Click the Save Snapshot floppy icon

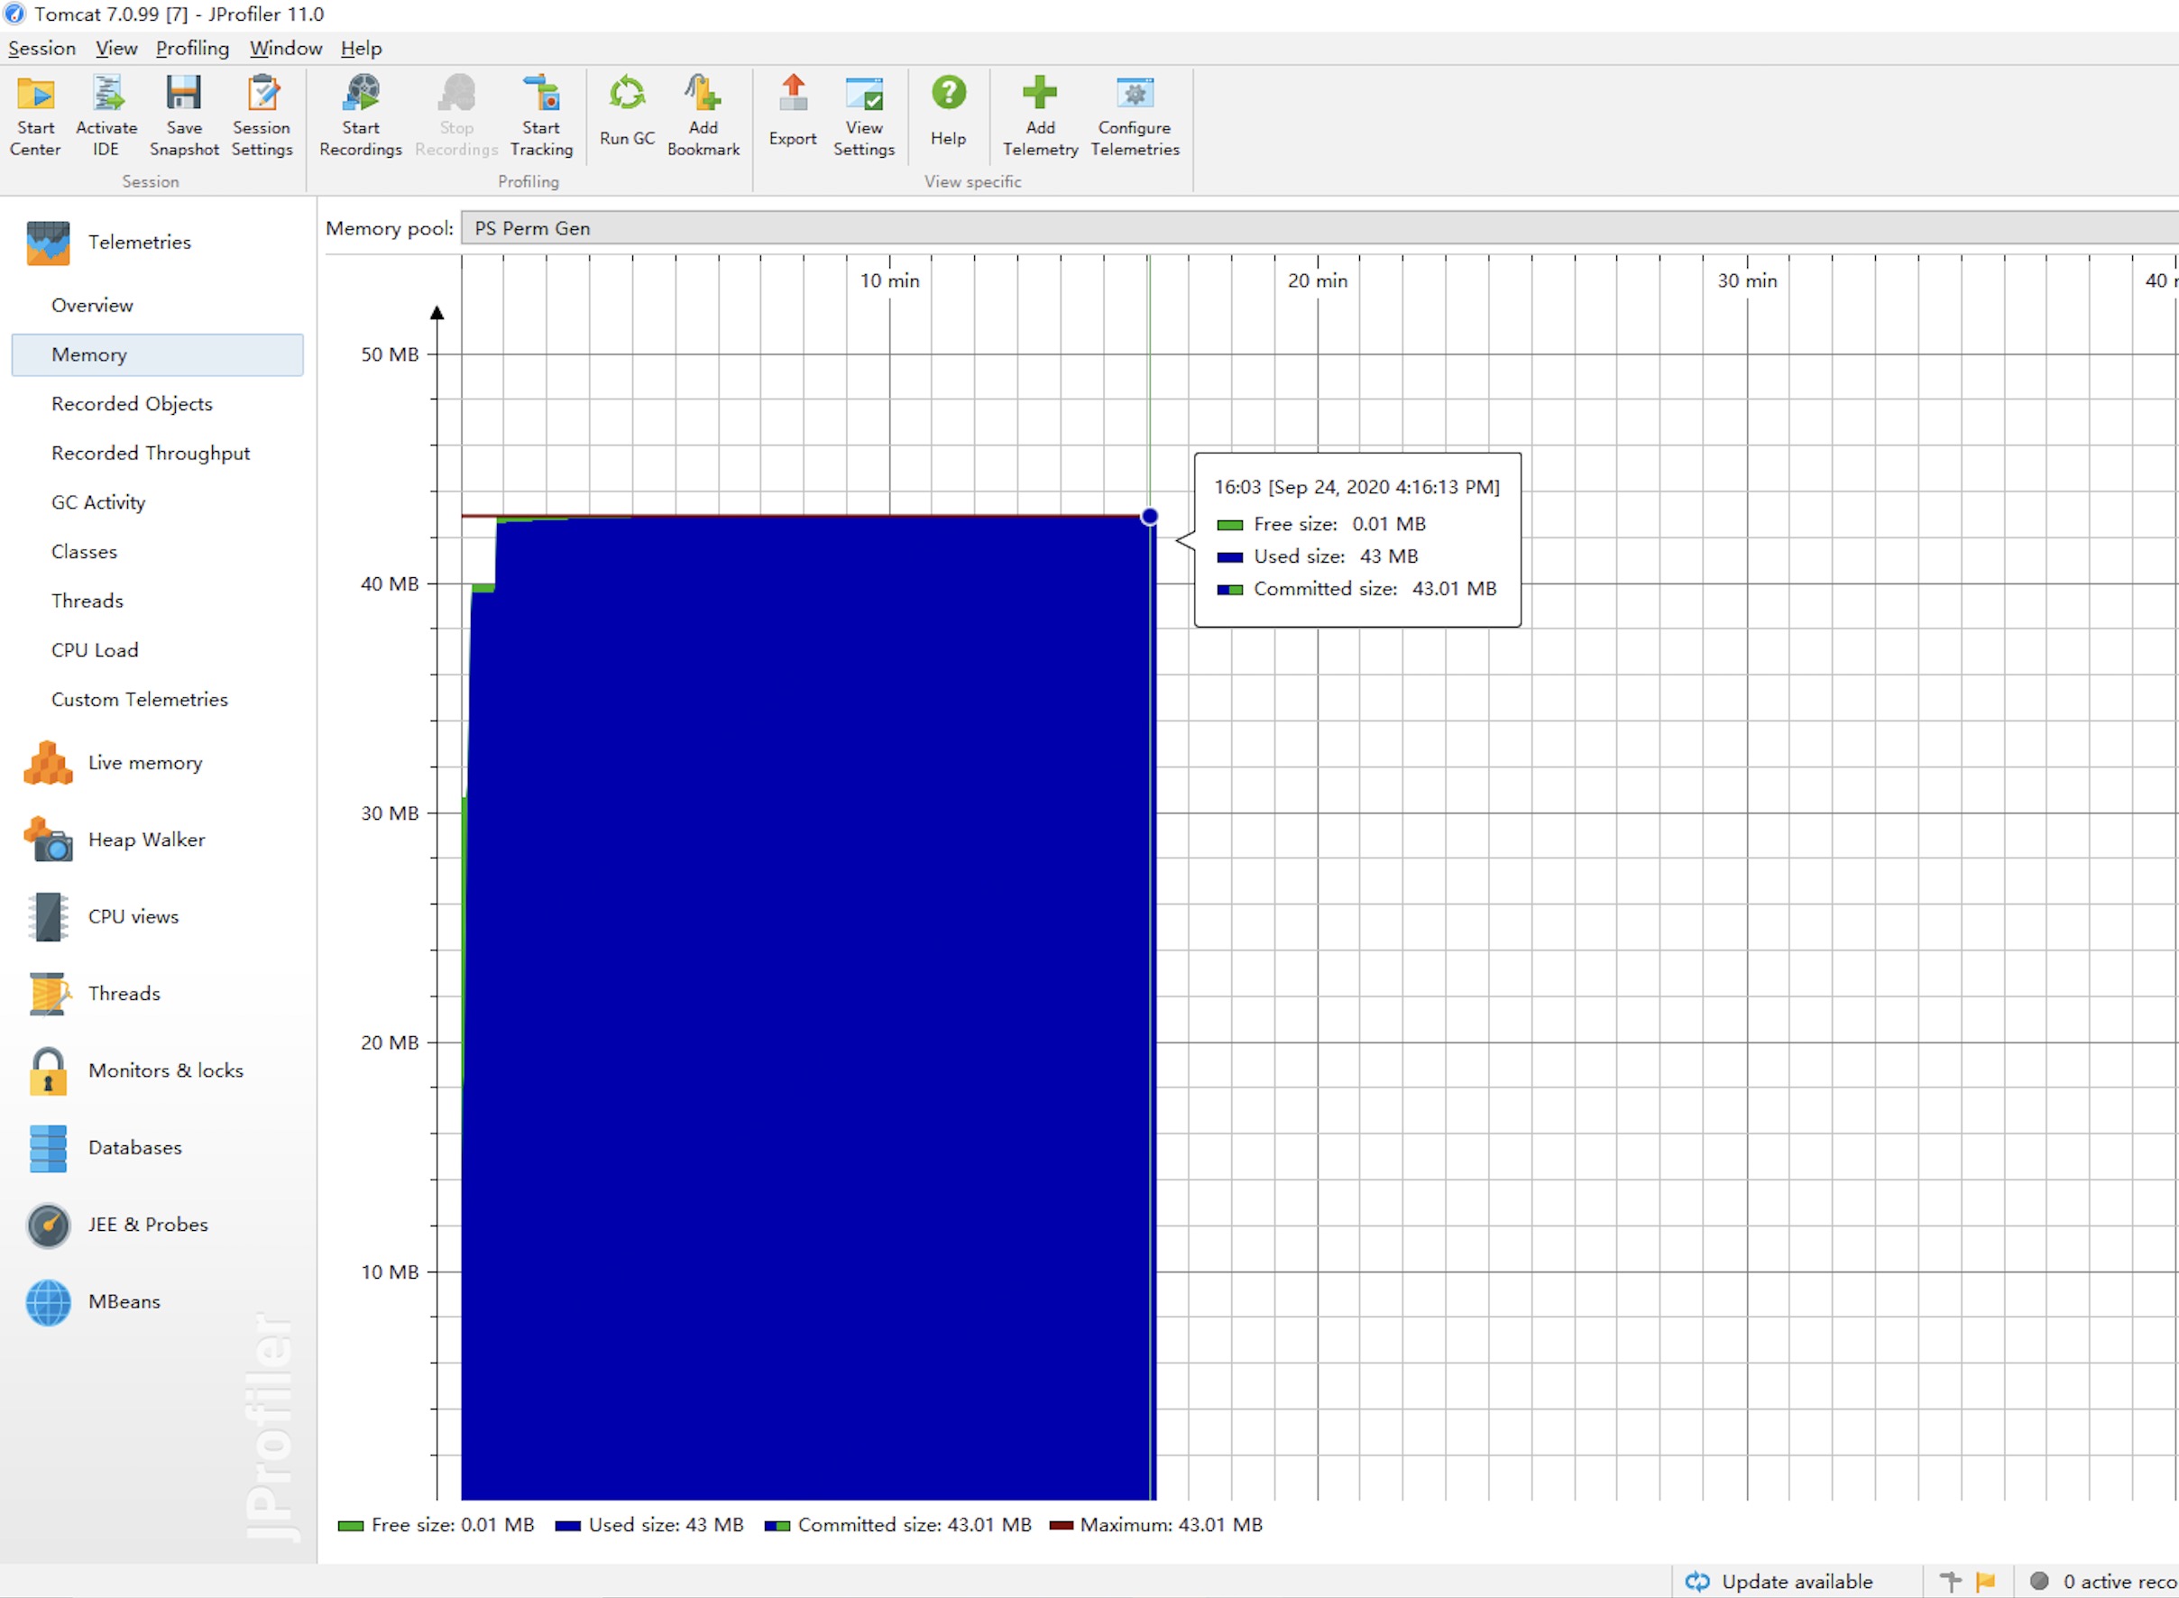[184, 95]
